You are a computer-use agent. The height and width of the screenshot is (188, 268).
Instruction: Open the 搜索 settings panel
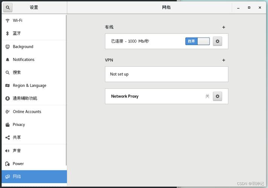point(34,73)
